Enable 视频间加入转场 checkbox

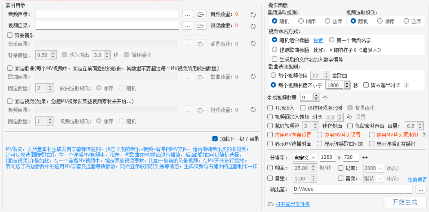tap(270, 117)
